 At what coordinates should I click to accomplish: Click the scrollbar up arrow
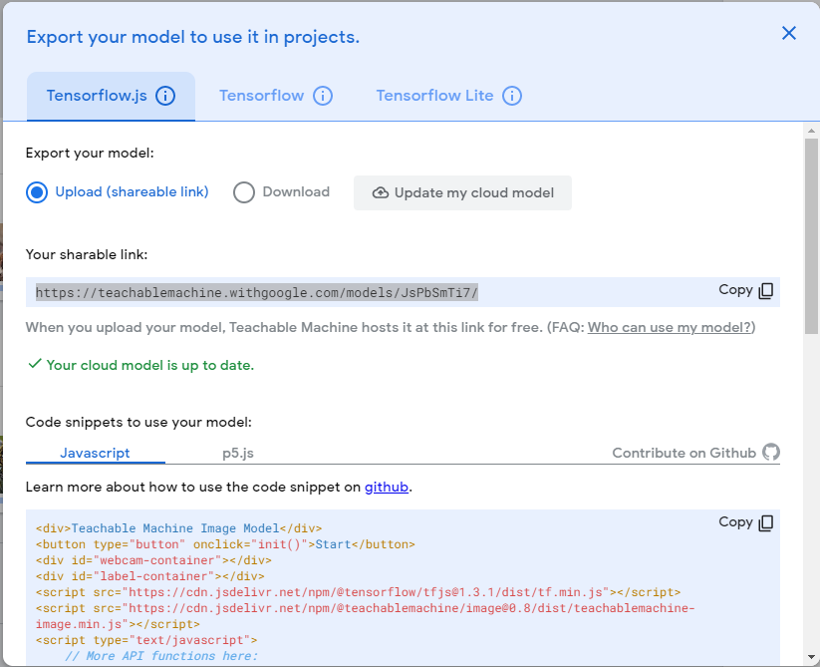coord(811,131)
